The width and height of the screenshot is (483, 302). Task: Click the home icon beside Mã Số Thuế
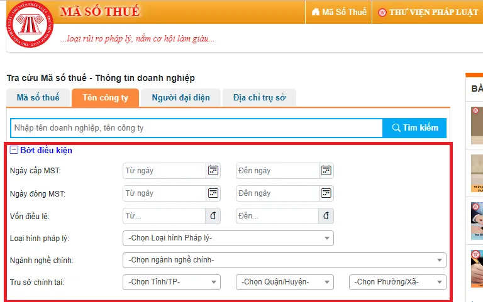pyautogui.click(x=316, y=12)
